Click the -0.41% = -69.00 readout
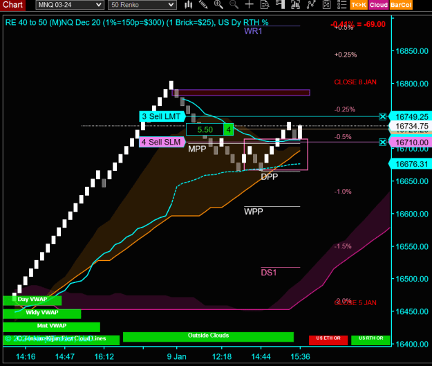 click(358, 24)
